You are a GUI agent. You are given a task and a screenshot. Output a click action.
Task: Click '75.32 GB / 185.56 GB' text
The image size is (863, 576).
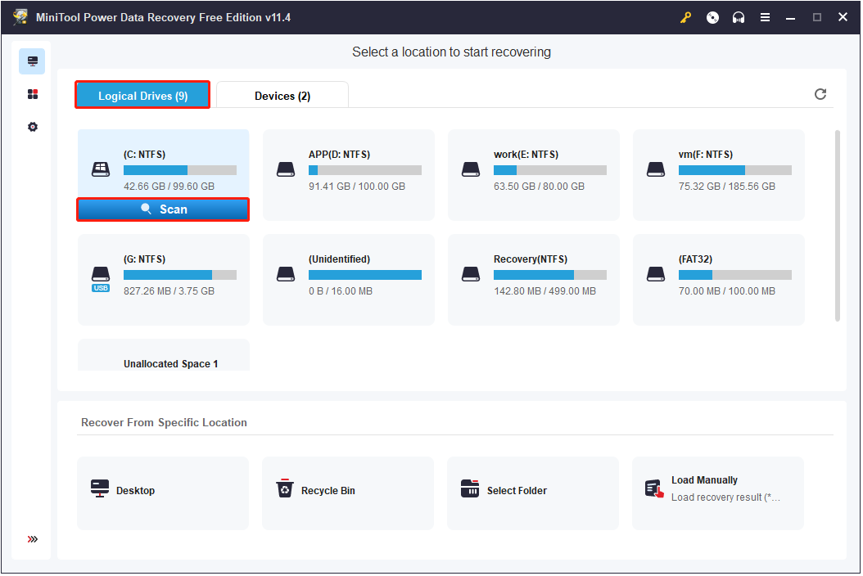pos(726,187)
